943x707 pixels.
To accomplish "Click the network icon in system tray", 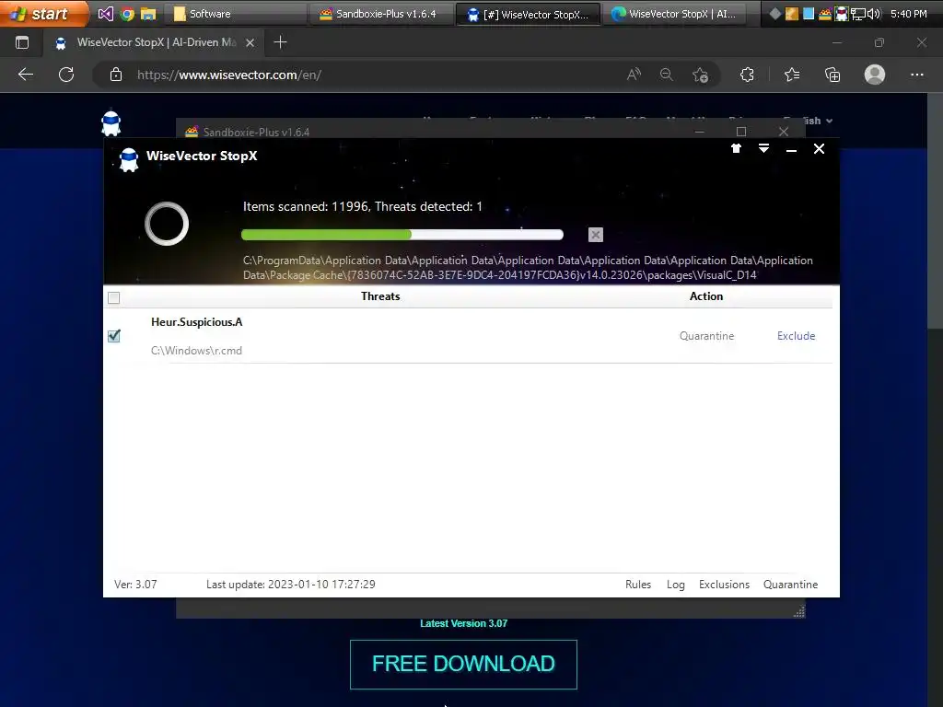I will click(x=858, y=13).
